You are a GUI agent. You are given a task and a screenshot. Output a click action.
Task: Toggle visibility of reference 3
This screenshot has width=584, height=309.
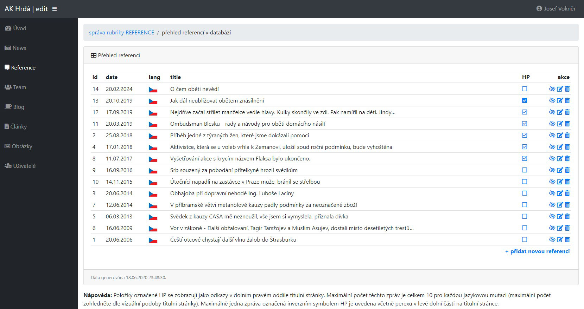point(552,193)
